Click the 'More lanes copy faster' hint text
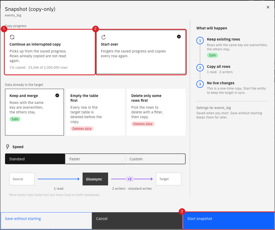The width and height of the screenshot is (275, 230). point(55,195)
